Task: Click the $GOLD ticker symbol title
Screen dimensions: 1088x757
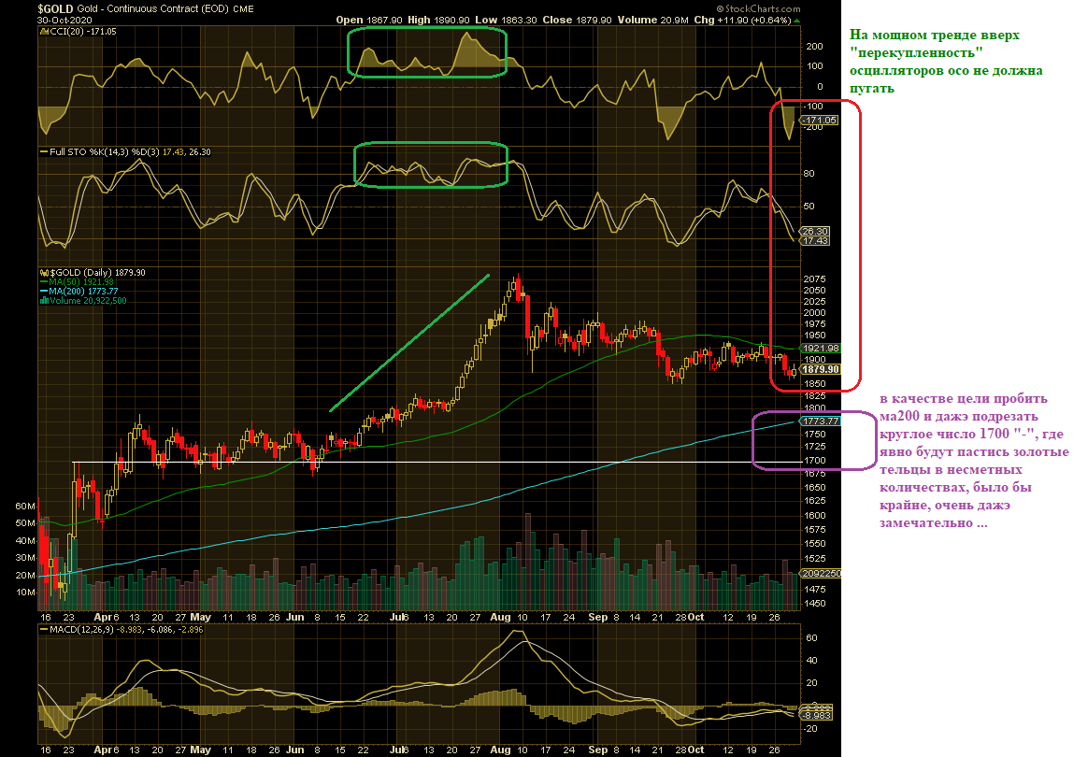Action: click(55, 9)
